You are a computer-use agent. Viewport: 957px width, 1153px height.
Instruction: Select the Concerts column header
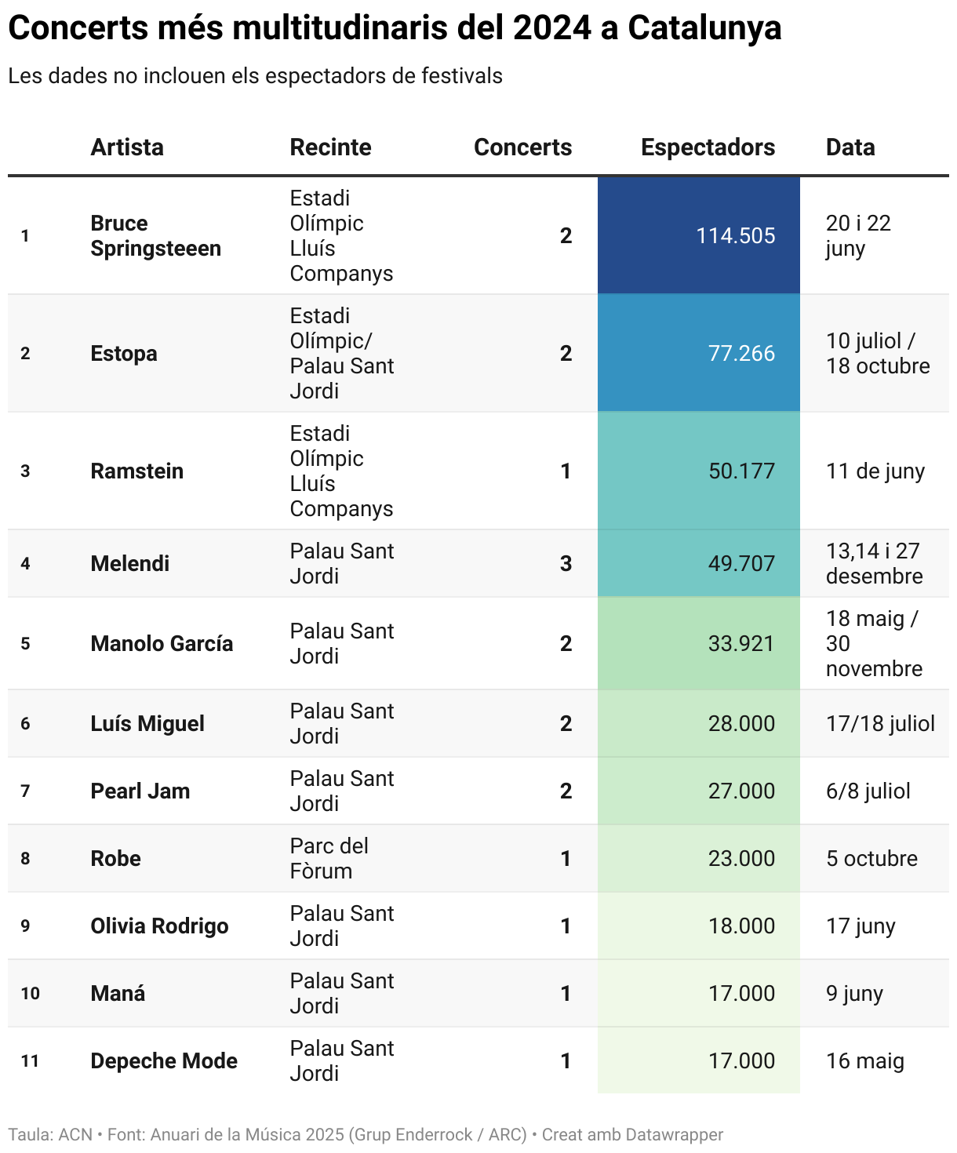tap(522, 147)
